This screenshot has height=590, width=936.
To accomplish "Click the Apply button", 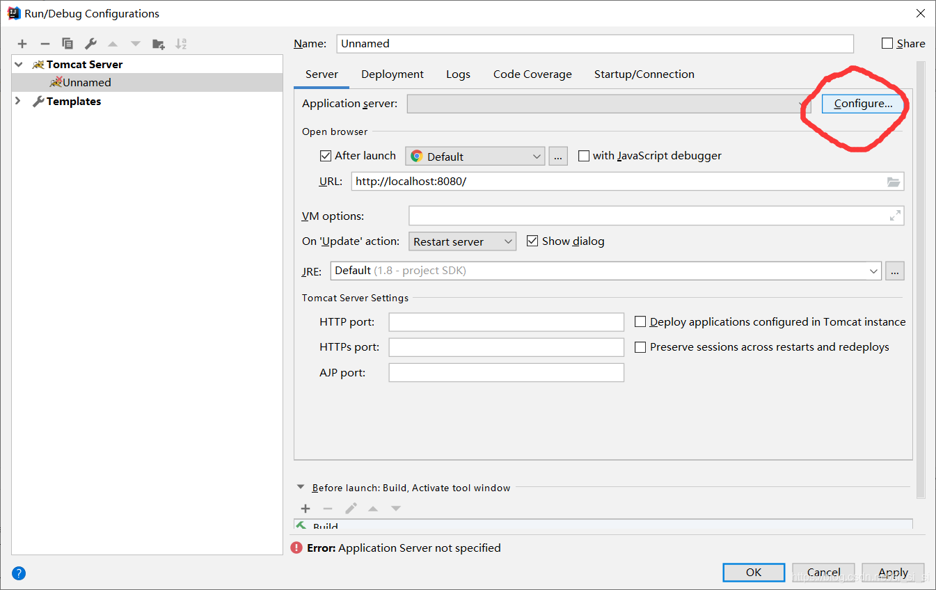I will tap(893, 573).
